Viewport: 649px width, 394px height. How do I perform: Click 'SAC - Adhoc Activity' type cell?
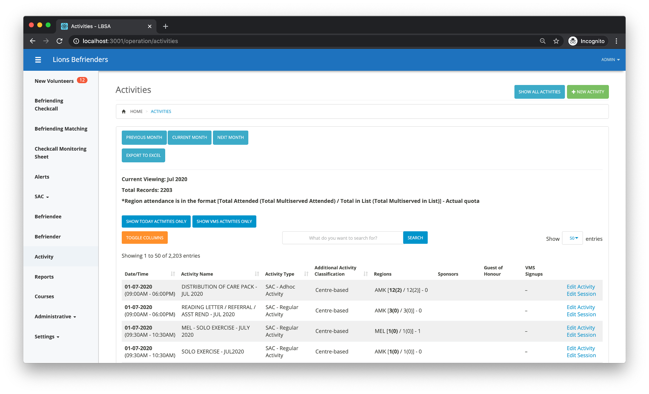pyautogui.click(x=280, y=290)
